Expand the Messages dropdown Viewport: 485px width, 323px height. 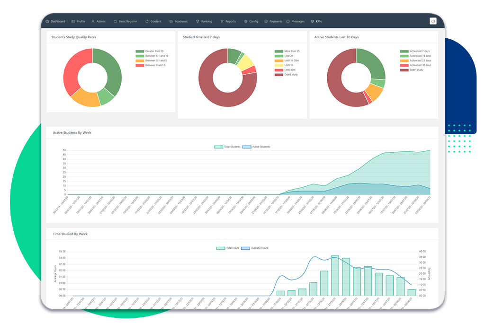[296, 21]
